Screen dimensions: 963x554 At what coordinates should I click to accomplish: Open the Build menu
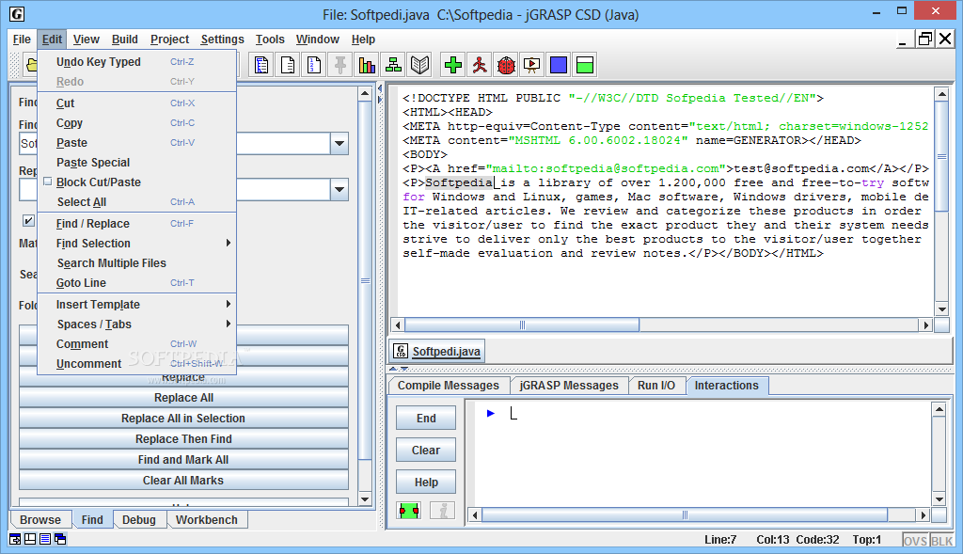125,40
